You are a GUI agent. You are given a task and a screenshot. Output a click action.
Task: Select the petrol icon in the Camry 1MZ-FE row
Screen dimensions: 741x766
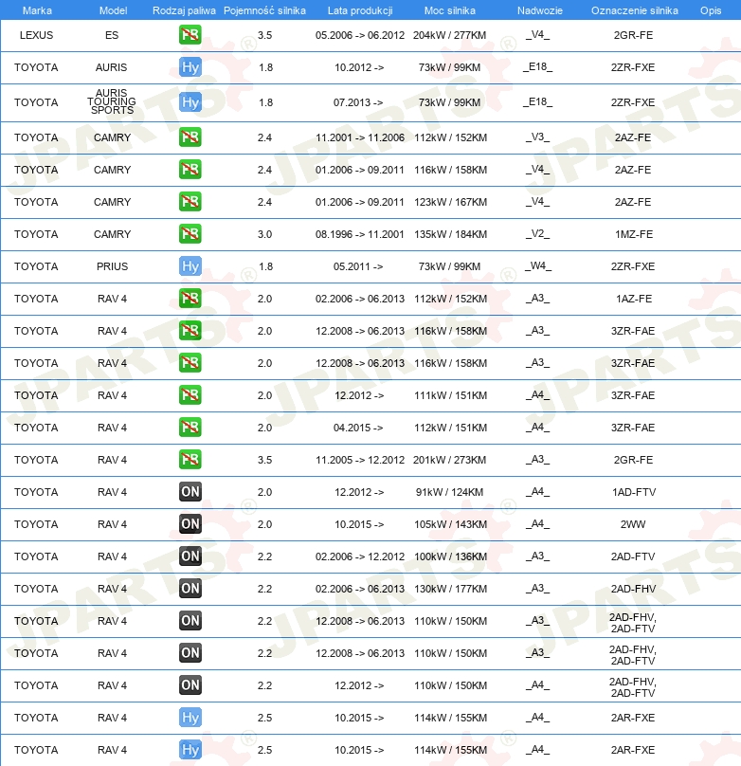point(190,234)
